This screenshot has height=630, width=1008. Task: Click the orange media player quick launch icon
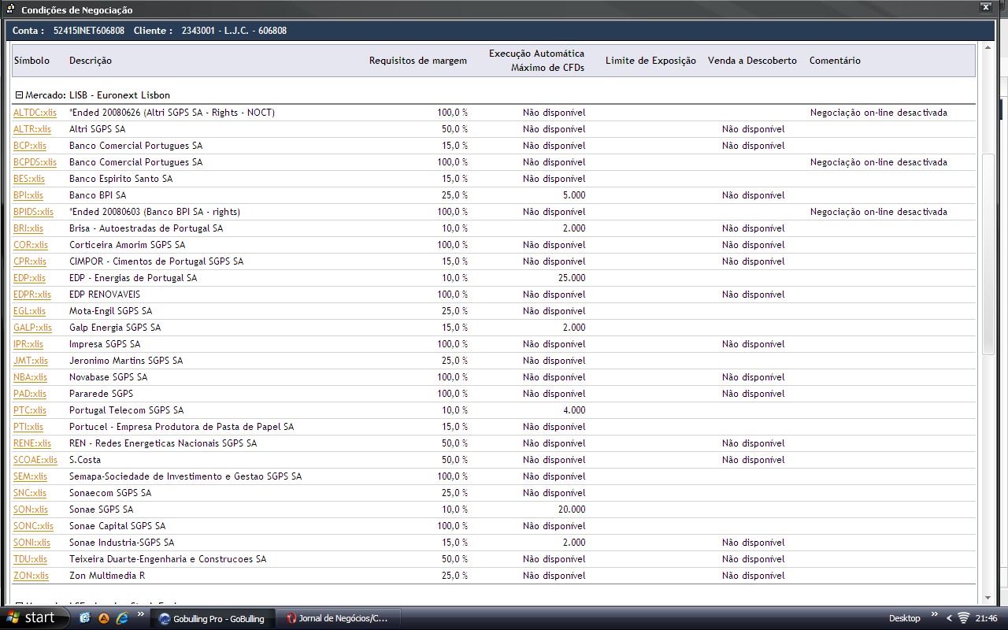click(x=103, y=618)
